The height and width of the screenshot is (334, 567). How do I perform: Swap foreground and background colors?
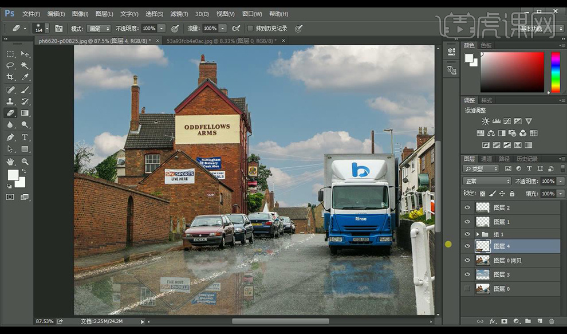[x=24, y=171]
